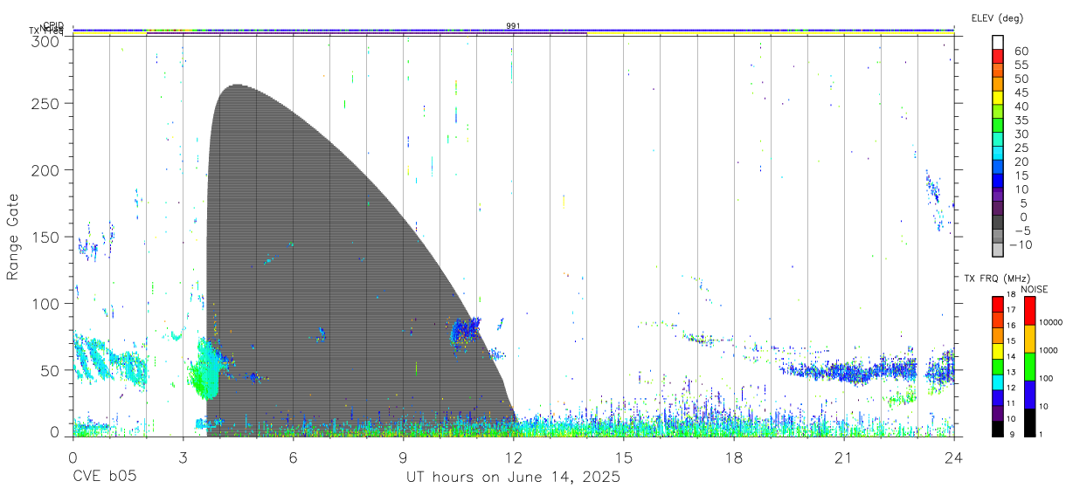Click the 1000 value in NOISE legend

(1049, 351)
